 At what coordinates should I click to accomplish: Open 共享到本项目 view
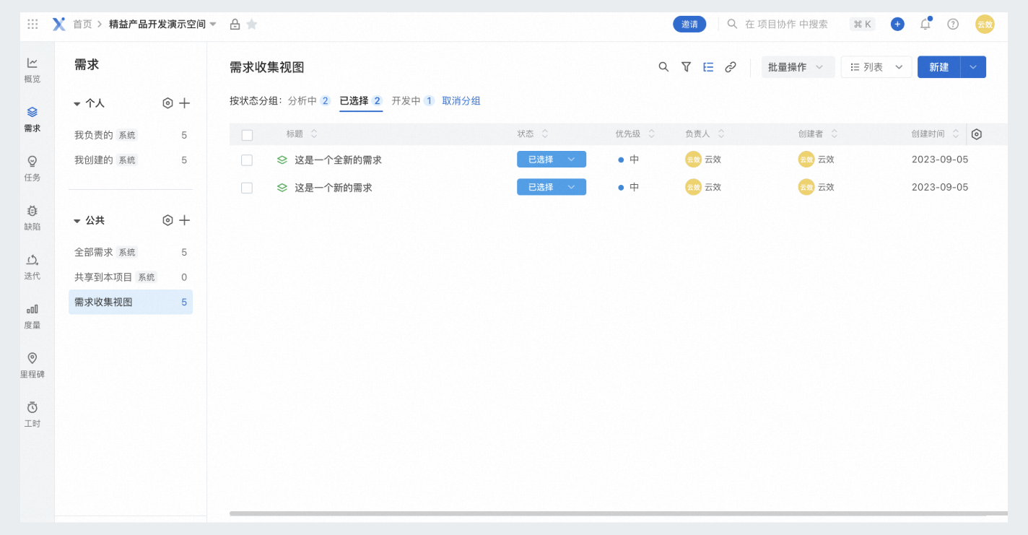pyautogui.click(x=131, y=277)
